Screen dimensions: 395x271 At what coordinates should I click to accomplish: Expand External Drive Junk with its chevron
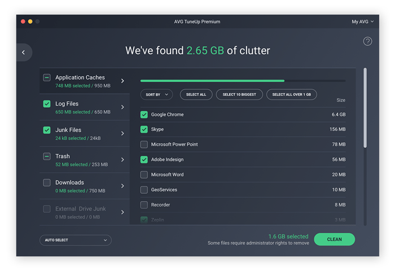[122, 212]
